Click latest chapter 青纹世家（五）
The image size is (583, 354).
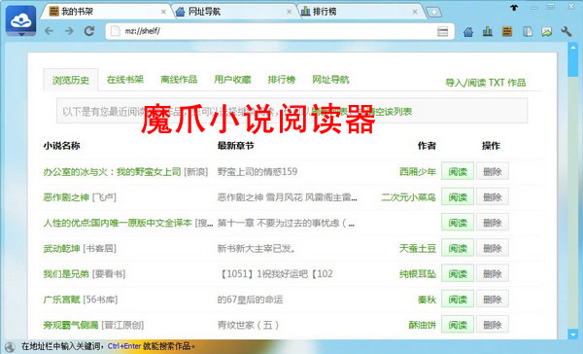click(x=249, y=325)
